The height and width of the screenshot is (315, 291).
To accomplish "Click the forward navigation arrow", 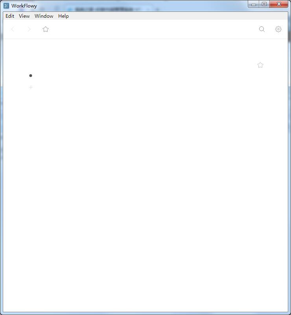I will click(x=29, y=29).
